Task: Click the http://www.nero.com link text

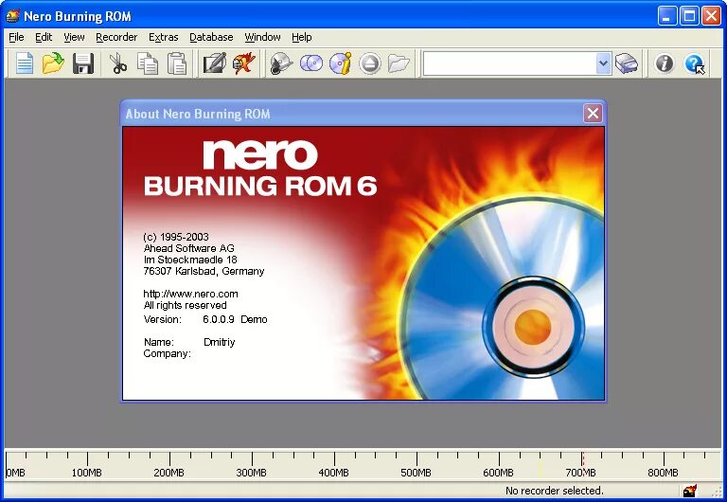Action: (x=190, y=294)
